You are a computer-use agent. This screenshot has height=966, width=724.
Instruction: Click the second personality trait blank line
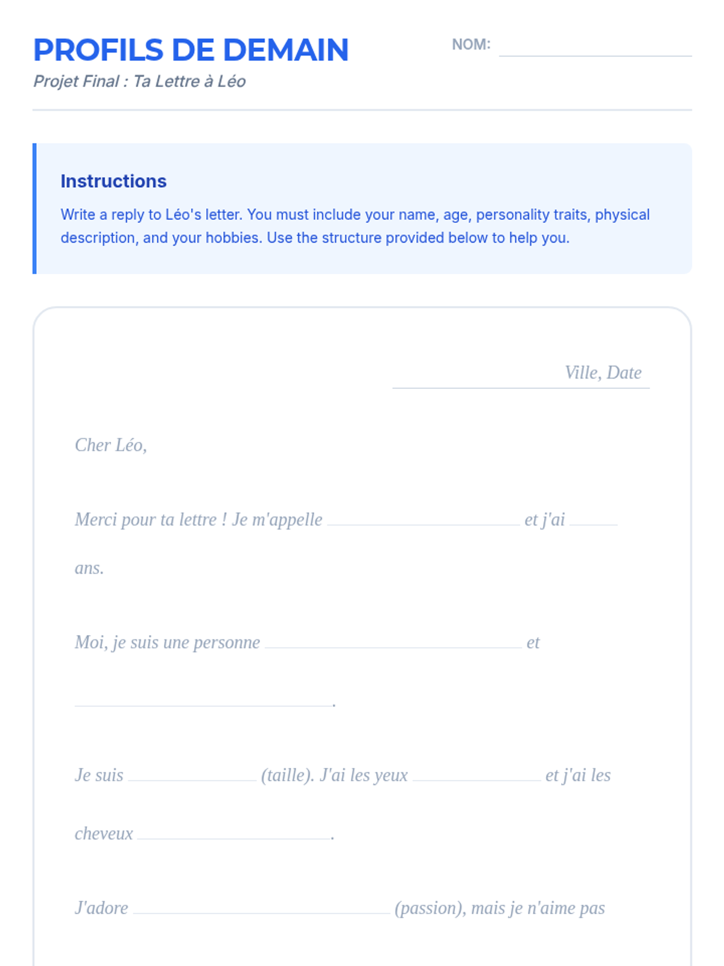pos(203,699)
